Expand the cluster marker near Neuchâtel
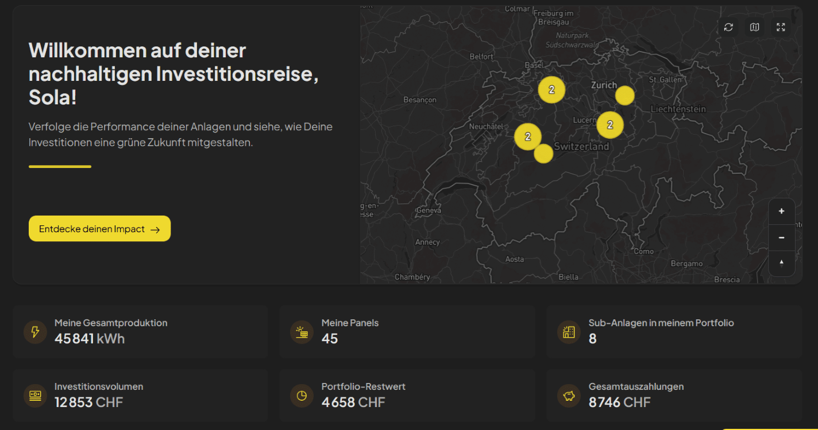The height and width of the screenshot is (430, 818). coord(528,136)
